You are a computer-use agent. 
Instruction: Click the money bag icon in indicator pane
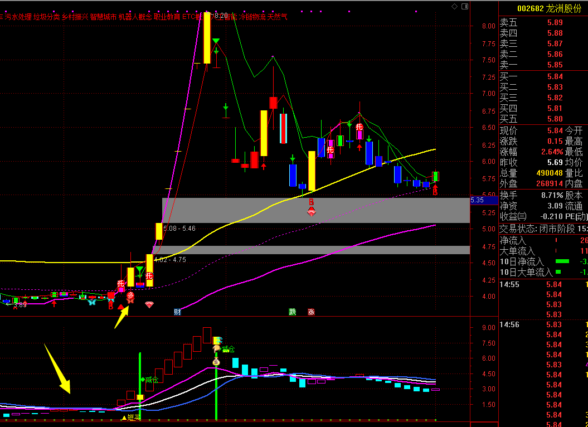click(216, 362)
